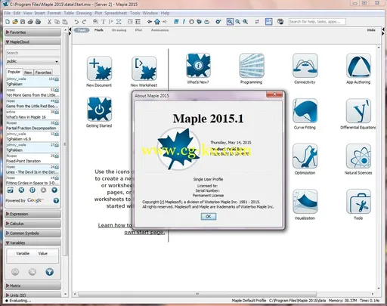Select Partial Fraction Decomposition in the list
387x306 pixels.
point(33,125)
